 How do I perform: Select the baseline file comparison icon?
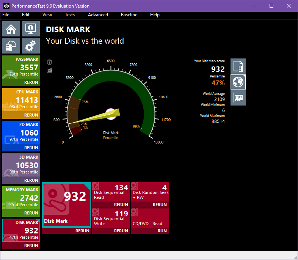click(x=238, y=66)
